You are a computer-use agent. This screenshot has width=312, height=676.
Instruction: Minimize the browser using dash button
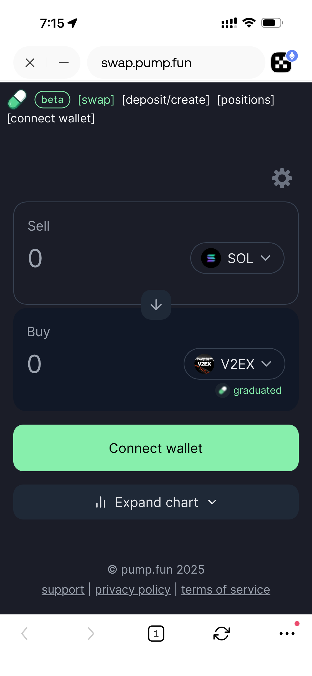64,63
